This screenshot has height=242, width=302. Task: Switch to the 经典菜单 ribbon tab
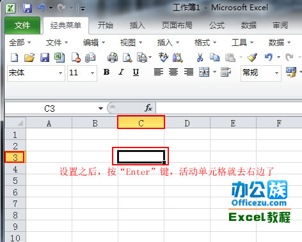tap(66, 26)
